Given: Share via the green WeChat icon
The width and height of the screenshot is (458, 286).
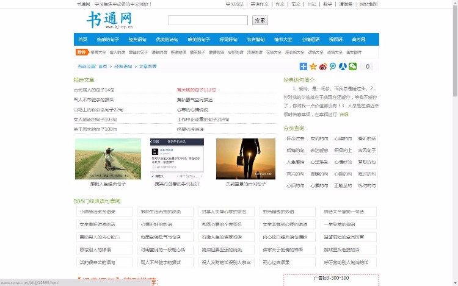Looking at the screenshot, I should pos(352,66).
